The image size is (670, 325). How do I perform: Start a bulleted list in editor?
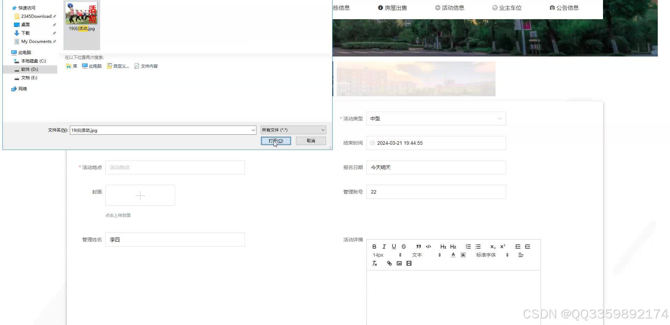click(x=478, y=247)
